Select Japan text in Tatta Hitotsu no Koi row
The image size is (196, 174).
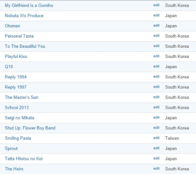pos(171,159)
